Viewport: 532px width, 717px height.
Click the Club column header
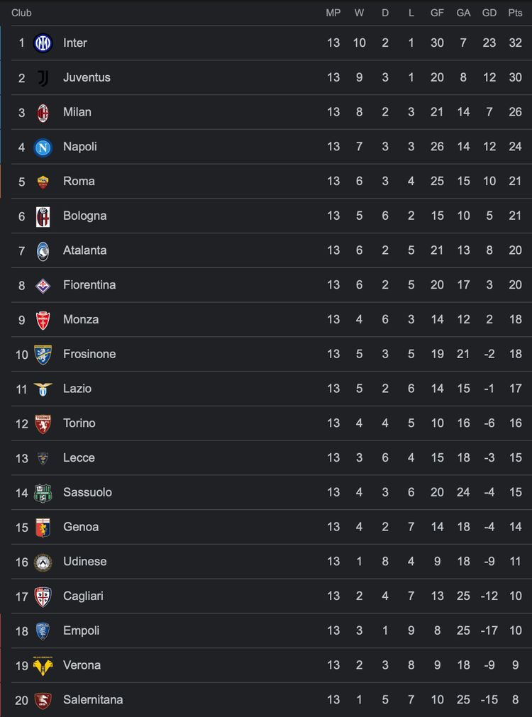pyautogui.click(x=21, y=13)
